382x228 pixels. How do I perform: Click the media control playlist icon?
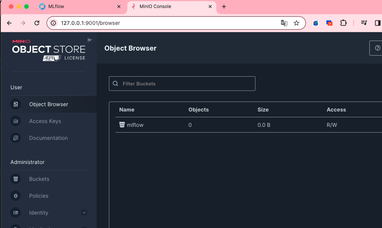(x=364, y=23)
